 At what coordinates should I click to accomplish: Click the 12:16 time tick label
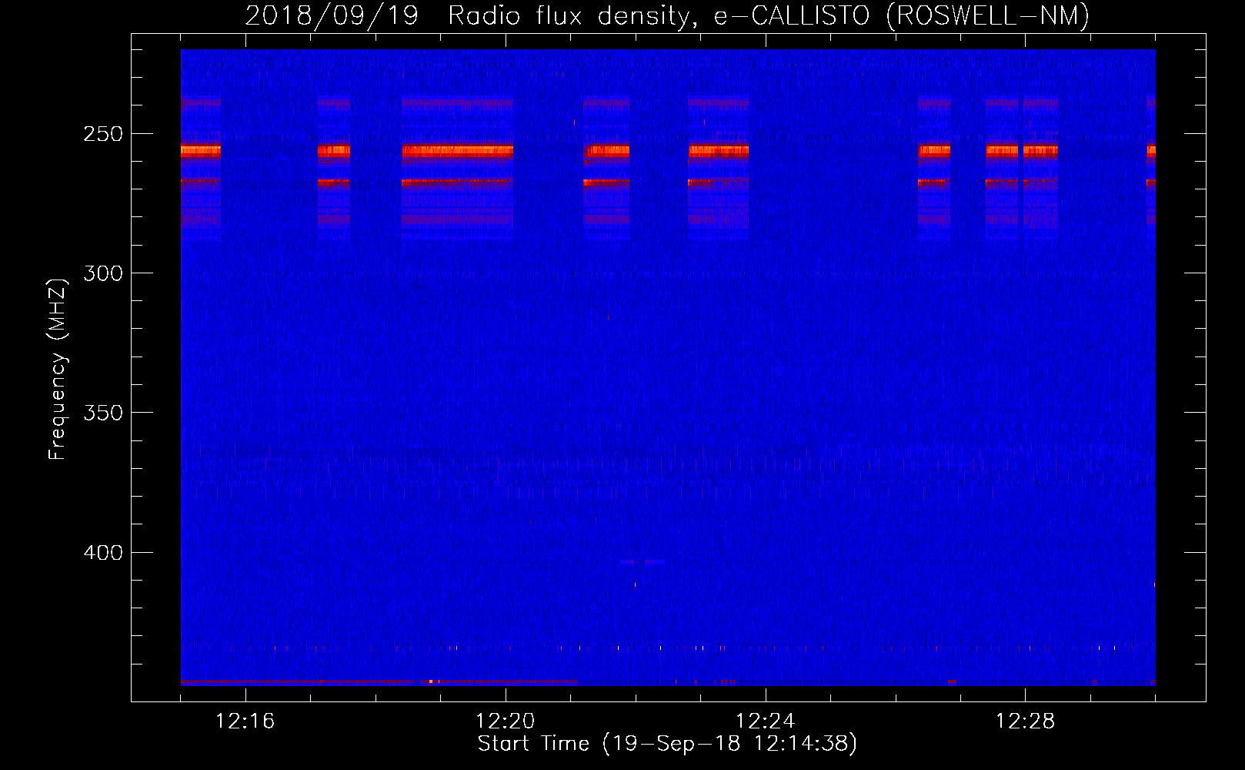[245, 721]
